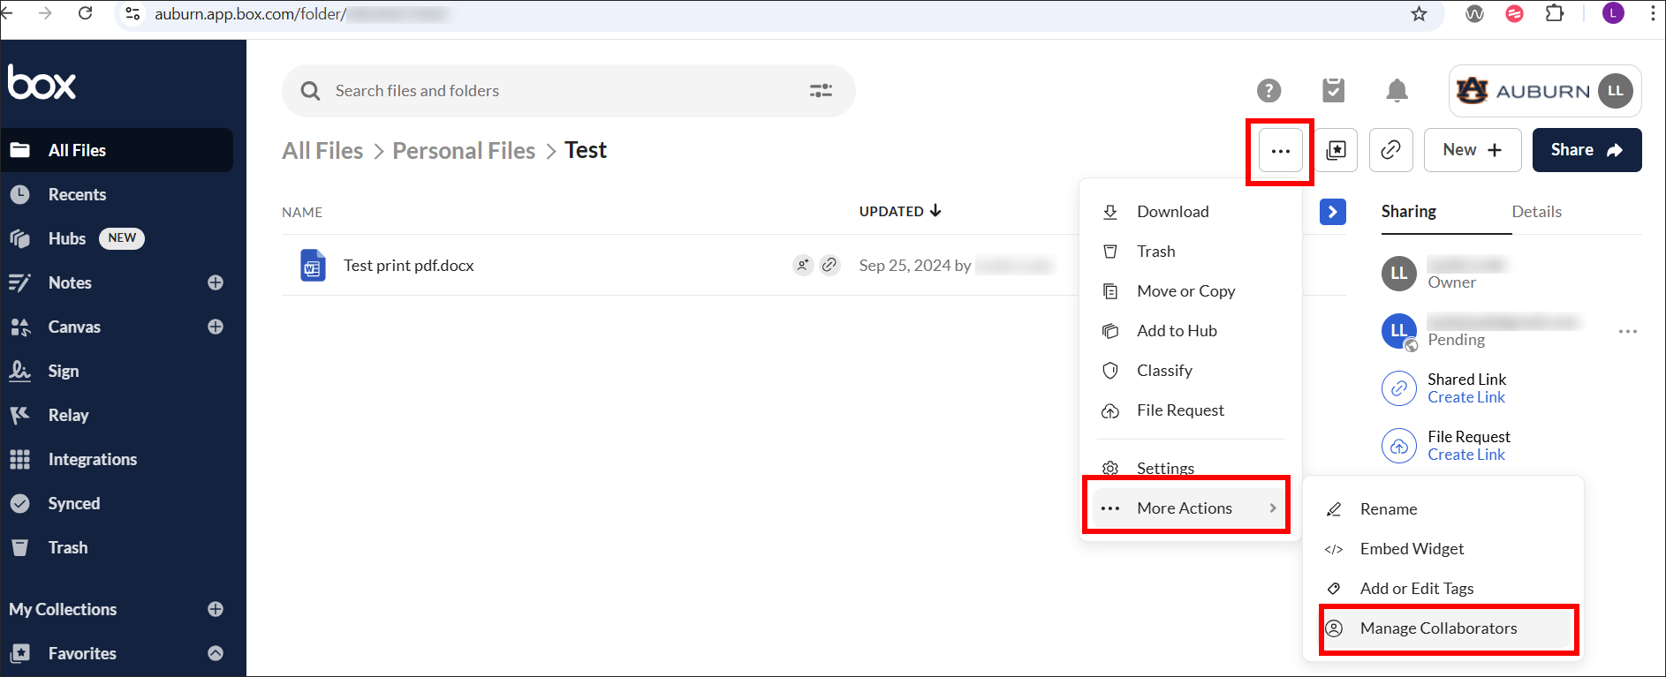Collapse the right sidebar with blue arrow

1332,212
